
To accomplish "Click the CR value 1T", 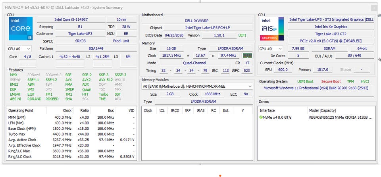I will pos(247,63).
